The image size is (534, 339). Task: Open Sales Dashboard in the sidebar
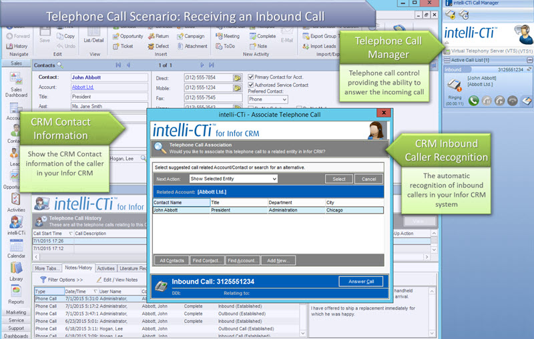[x=16, y=85]
